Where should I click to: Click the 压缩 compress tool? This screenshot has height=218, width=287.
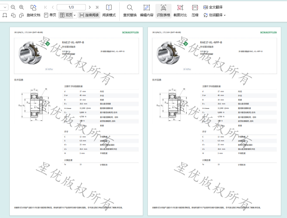195,11
